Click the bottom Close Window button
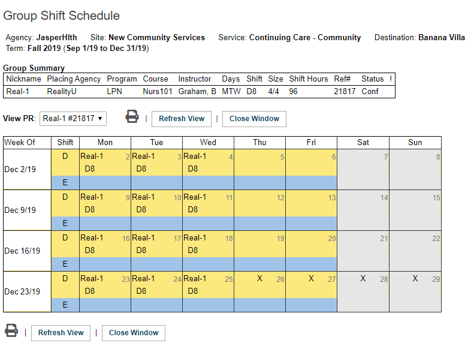Image resolution: width=474 pixels, height=346 pixels. click(x=134, y=333)
